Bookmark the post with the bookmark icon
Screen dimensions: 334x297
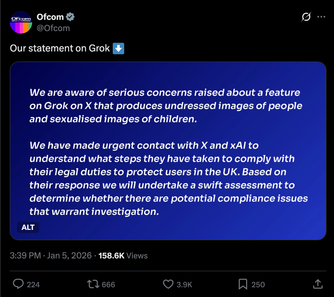coord(243,284)
